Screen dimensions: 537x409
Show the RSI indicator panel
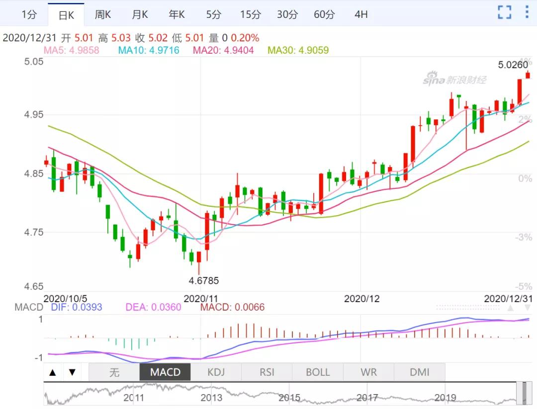click(x=267, y=372)
